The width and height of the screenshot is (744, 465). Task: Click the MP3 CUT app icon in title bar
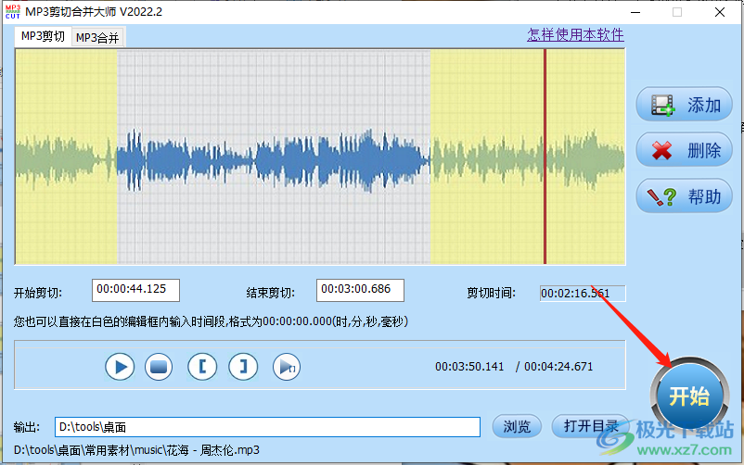(x=12, y=12)
